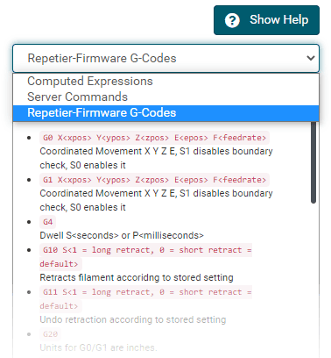Open the Repetier-Firmware G-Codes combo box
The width and height of the screenshot is (331, 358).
click(165, 58)
